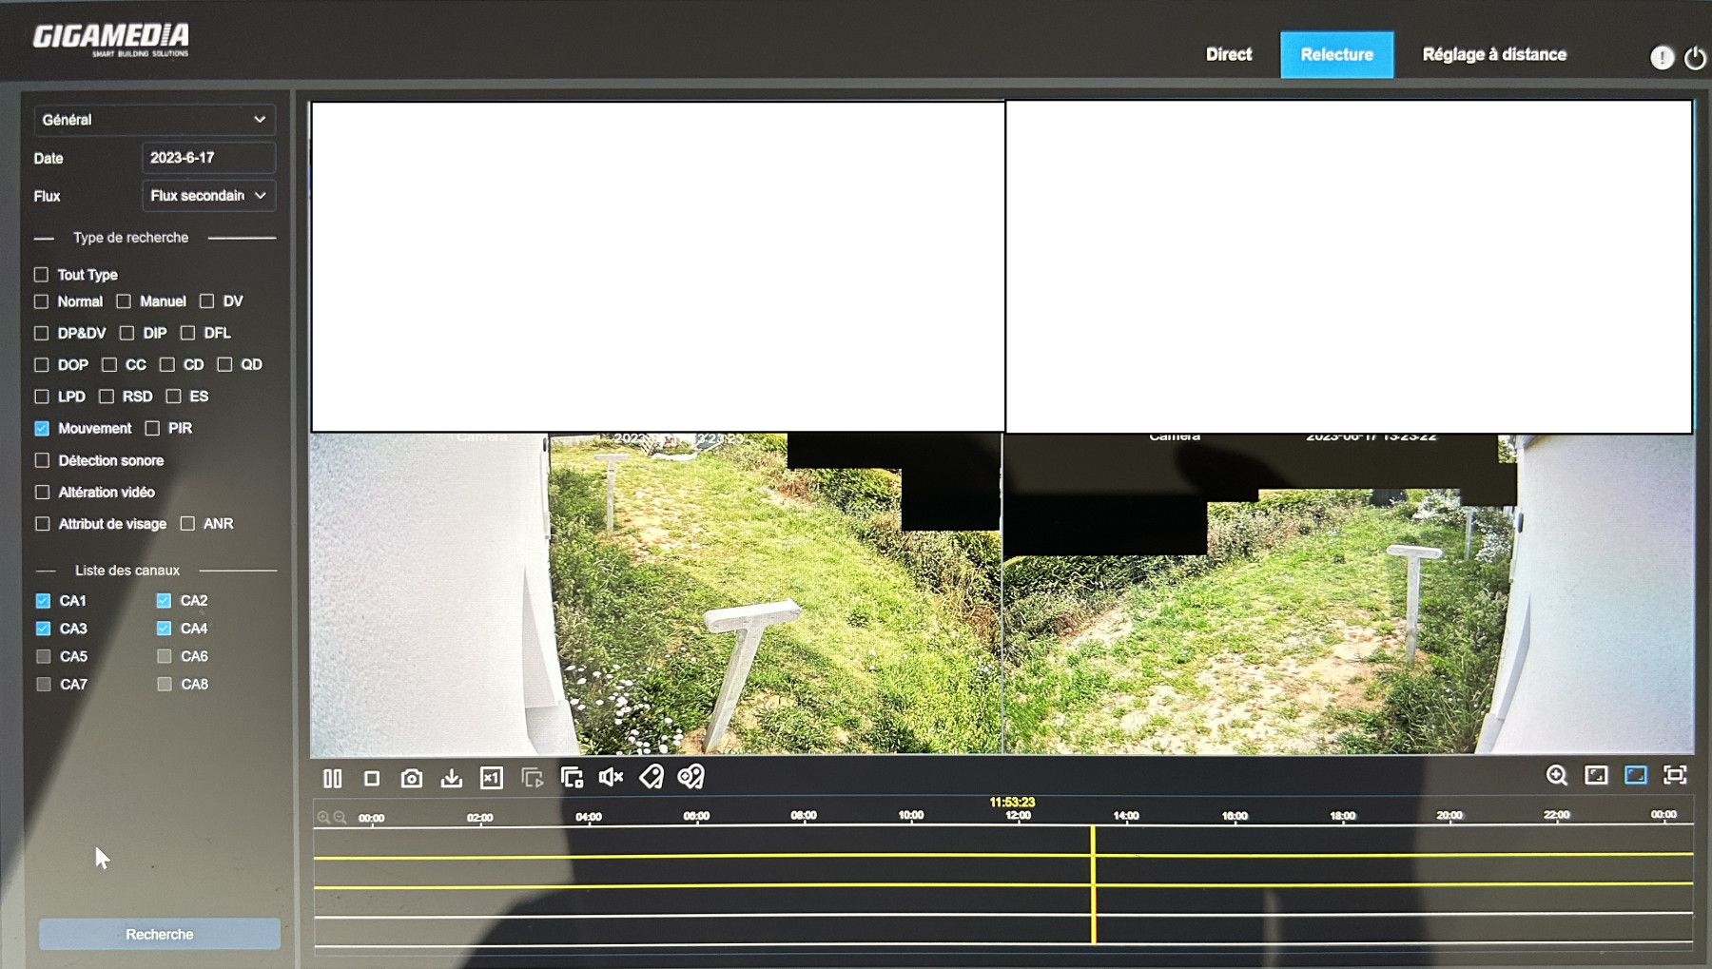The image size is (1712, 969).
Task: Zoom into video with magnifier-plus icon
Action: (x=1556, y=776)
